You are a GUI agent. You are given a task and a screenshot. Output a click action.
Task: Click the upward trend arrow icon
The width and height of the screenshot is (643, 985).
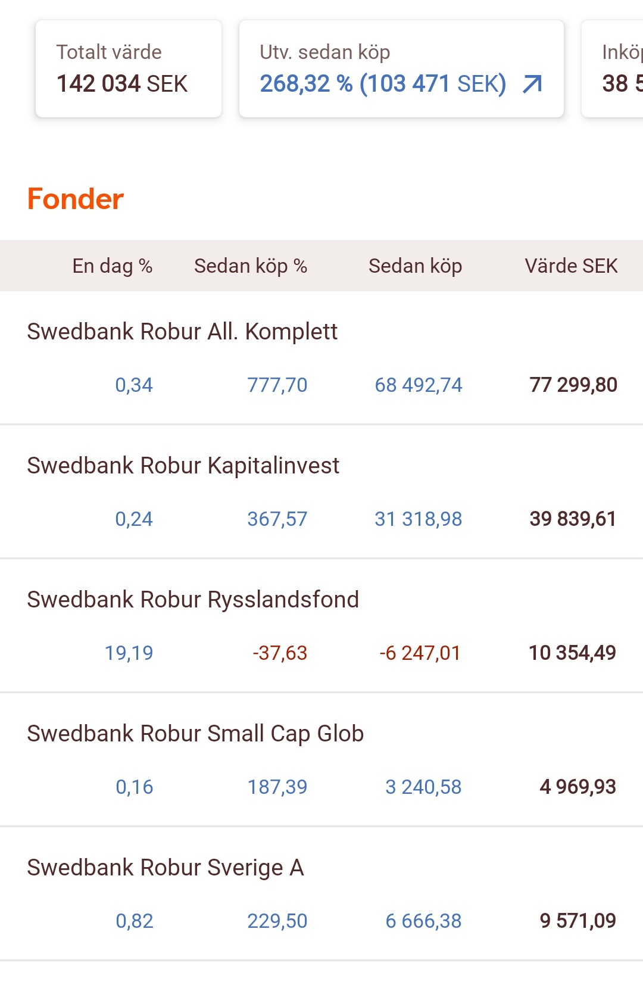(x=532, y=84)
